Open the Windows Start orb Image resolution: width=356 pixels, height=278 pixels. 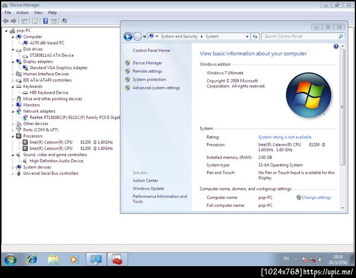coord(10,259)
